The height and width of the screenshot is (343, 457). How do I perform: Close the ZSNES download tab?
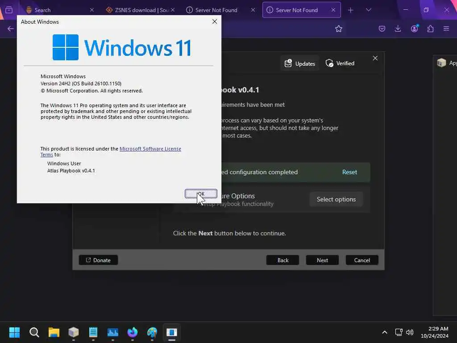click(173, 10)
